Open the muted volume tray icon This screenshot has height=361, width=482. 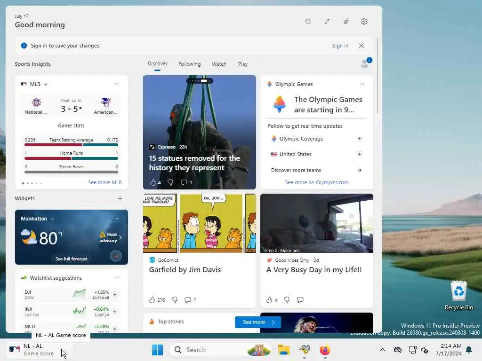[425, 350]
